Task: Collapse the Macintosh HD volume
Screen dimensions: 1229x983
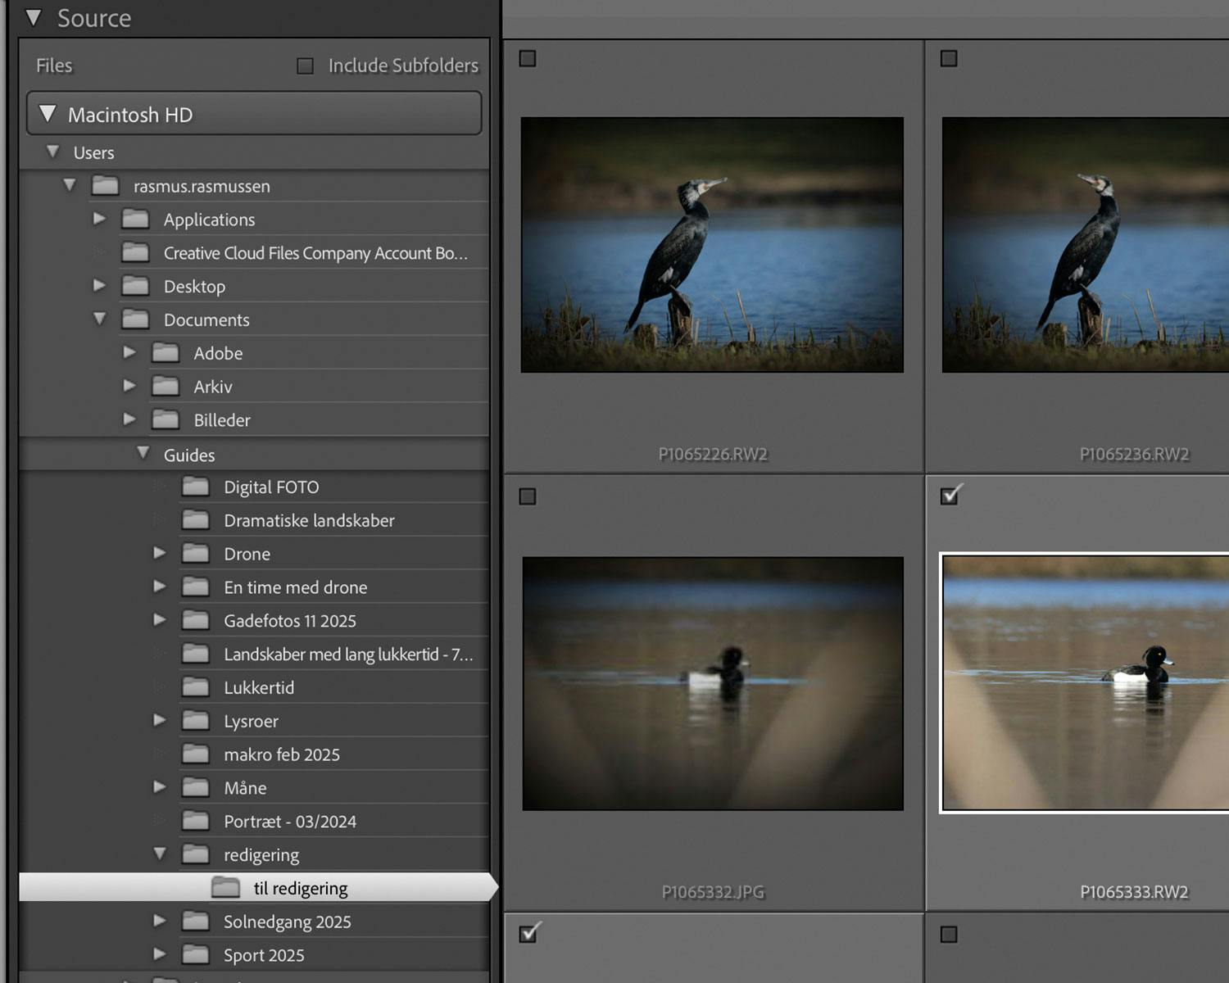Action: click(48, 114)
